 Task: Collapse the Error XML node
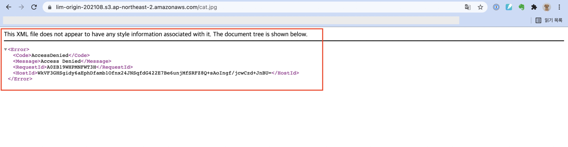tap(6, 49)
